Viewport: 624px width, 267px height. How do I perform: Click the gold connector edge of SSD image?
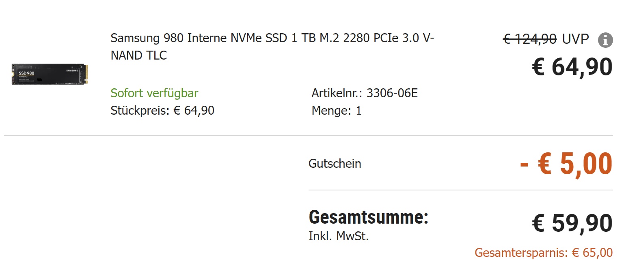85,74
